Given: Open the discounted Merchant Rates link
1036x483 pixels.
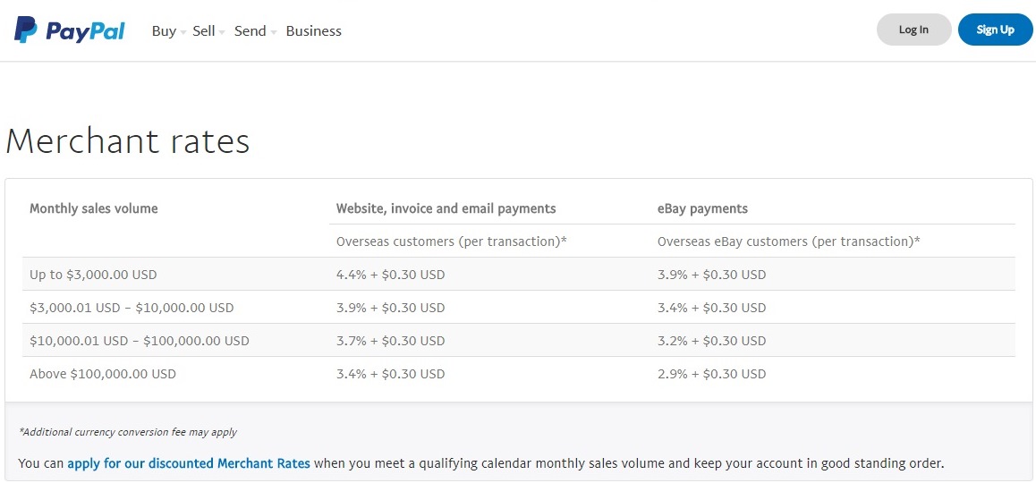Looking at the screenshot, I should coord(189,463).
